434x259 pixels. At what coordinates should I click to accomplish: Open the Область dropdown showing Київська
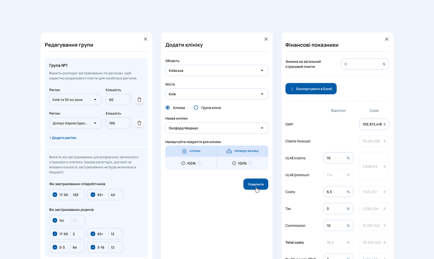217,71
